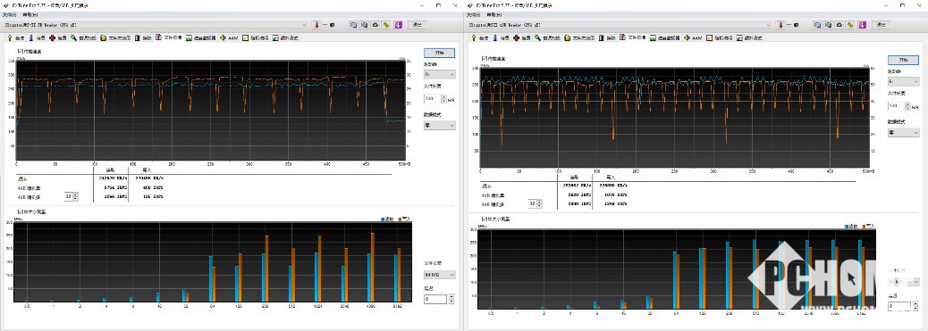Open Extra Tests tab in left window
This screenshot has height=331, width=928.
pos(284,37)
